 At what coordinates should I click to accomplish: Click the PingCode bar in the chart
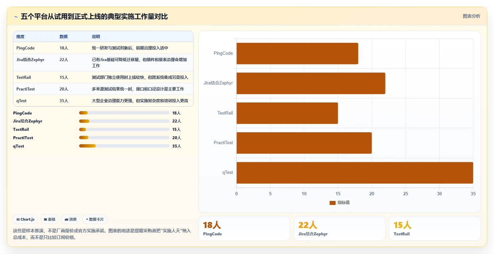(297, 53)
